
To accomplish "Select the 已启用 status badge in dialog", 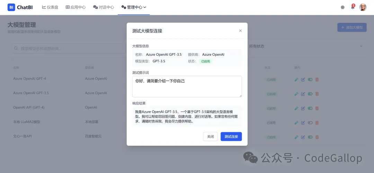I will 206,61.
